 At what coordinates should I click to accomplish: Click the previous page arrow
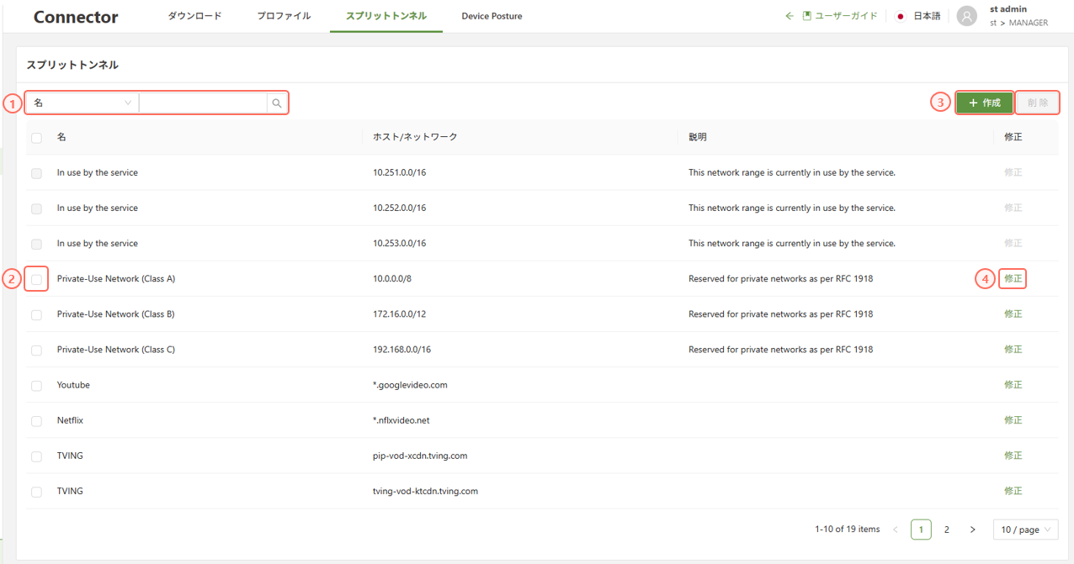pos(895,530)
